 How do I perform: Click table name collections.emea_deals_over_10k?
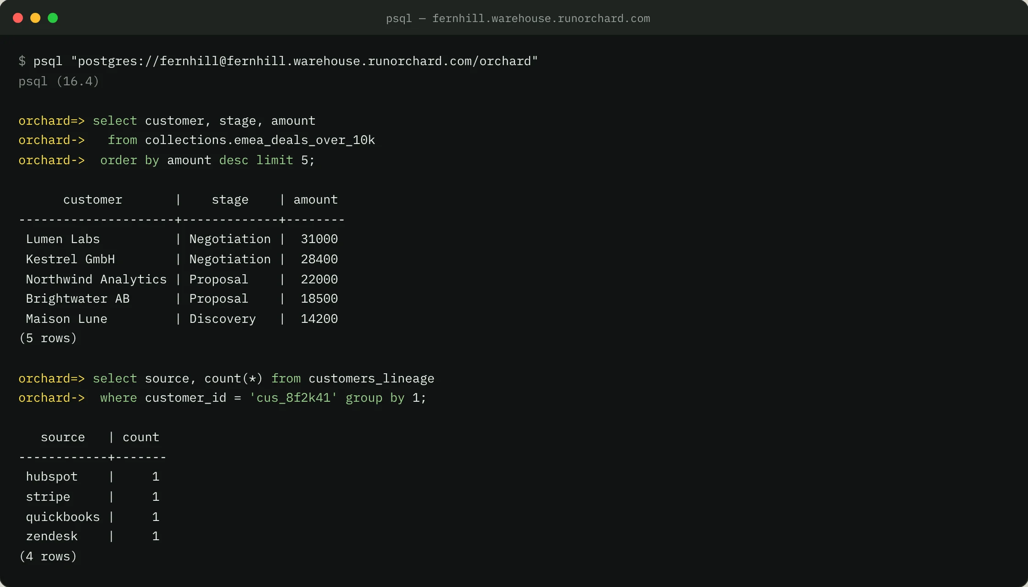point(260,140)
